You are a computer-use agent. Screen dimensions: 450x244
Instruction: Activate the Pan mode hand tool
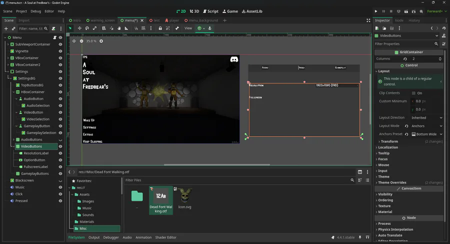[119, 28]
